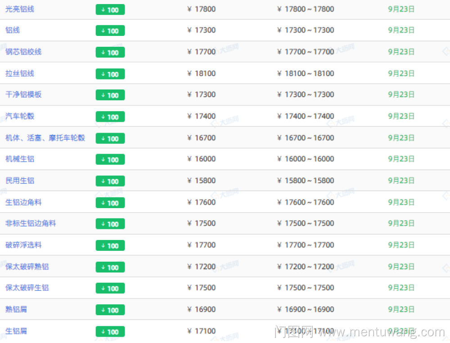Viewport: 450px width, 343px height.
Task: Select the 生铝边角料 link
Action: tap(23, 202)
